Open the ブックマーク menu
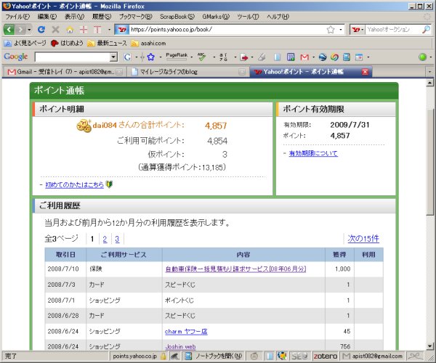436x363 pixels. [x=136, y=17]
